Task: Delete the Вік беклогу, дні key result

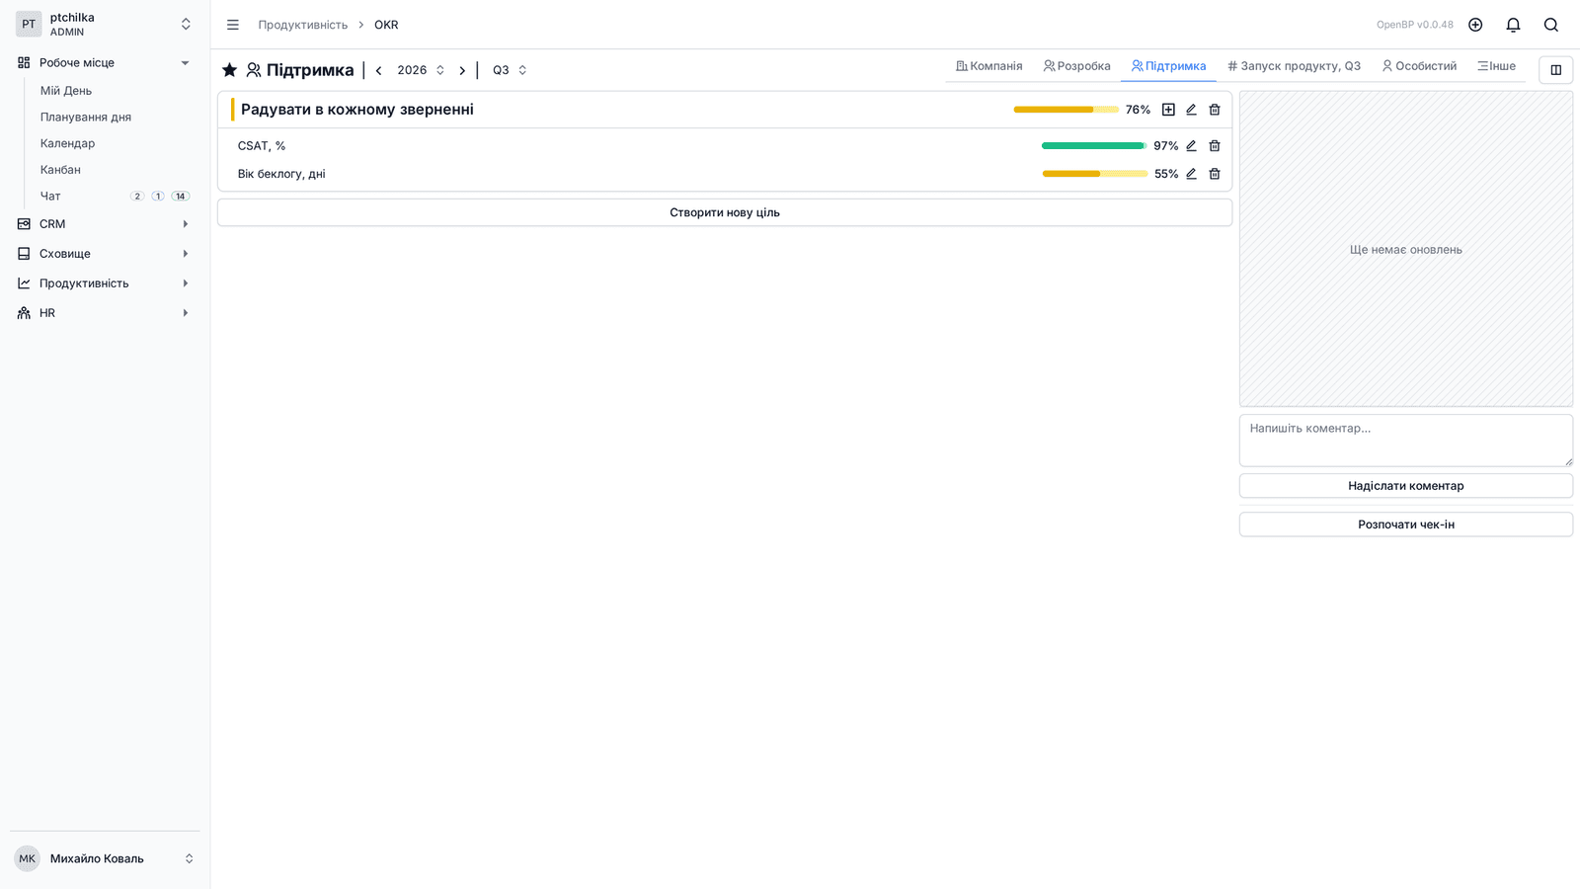Action: tap(1215, 174)
